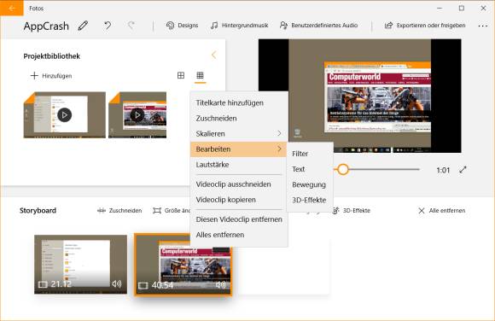495x321 pixels.
Task: Click the preview seek slider handle
Action: [x=343, y=169]
